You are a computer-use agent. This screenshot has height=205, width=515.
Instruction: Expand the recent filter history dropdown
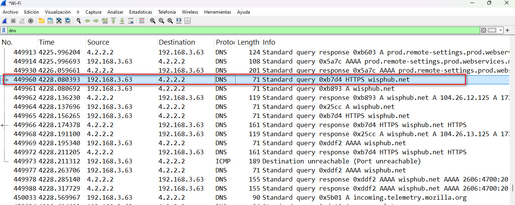tap(501, 30)
